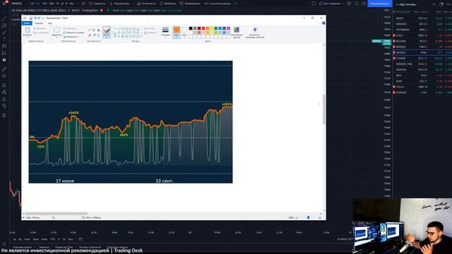452x254 pixels.
Task: Click Resize image button in Paint
Action: 73,32
